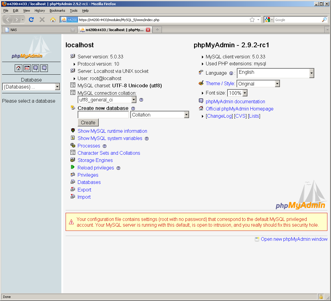Open the Storage Engines link
Image resolution: width=331 pixels, height=301 pixels.
pyautogui.click(x=95, y=160)
